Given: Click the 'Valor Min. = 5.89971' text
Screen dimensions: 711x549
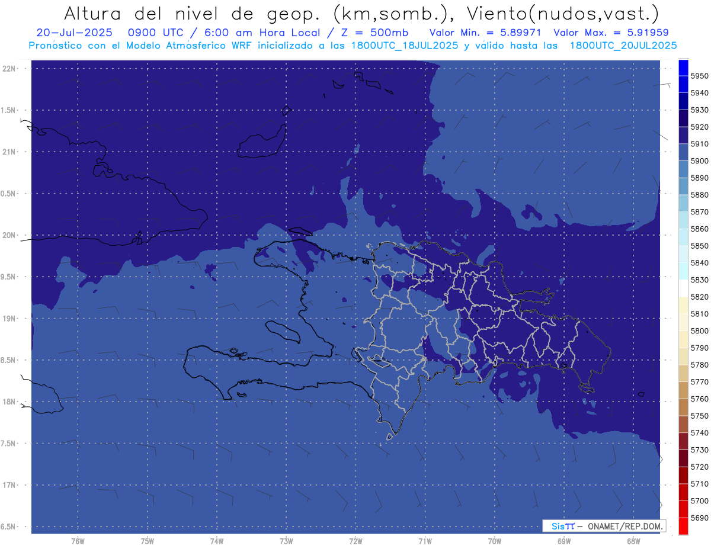Looking at the screenshot, I should coord(486,33).
